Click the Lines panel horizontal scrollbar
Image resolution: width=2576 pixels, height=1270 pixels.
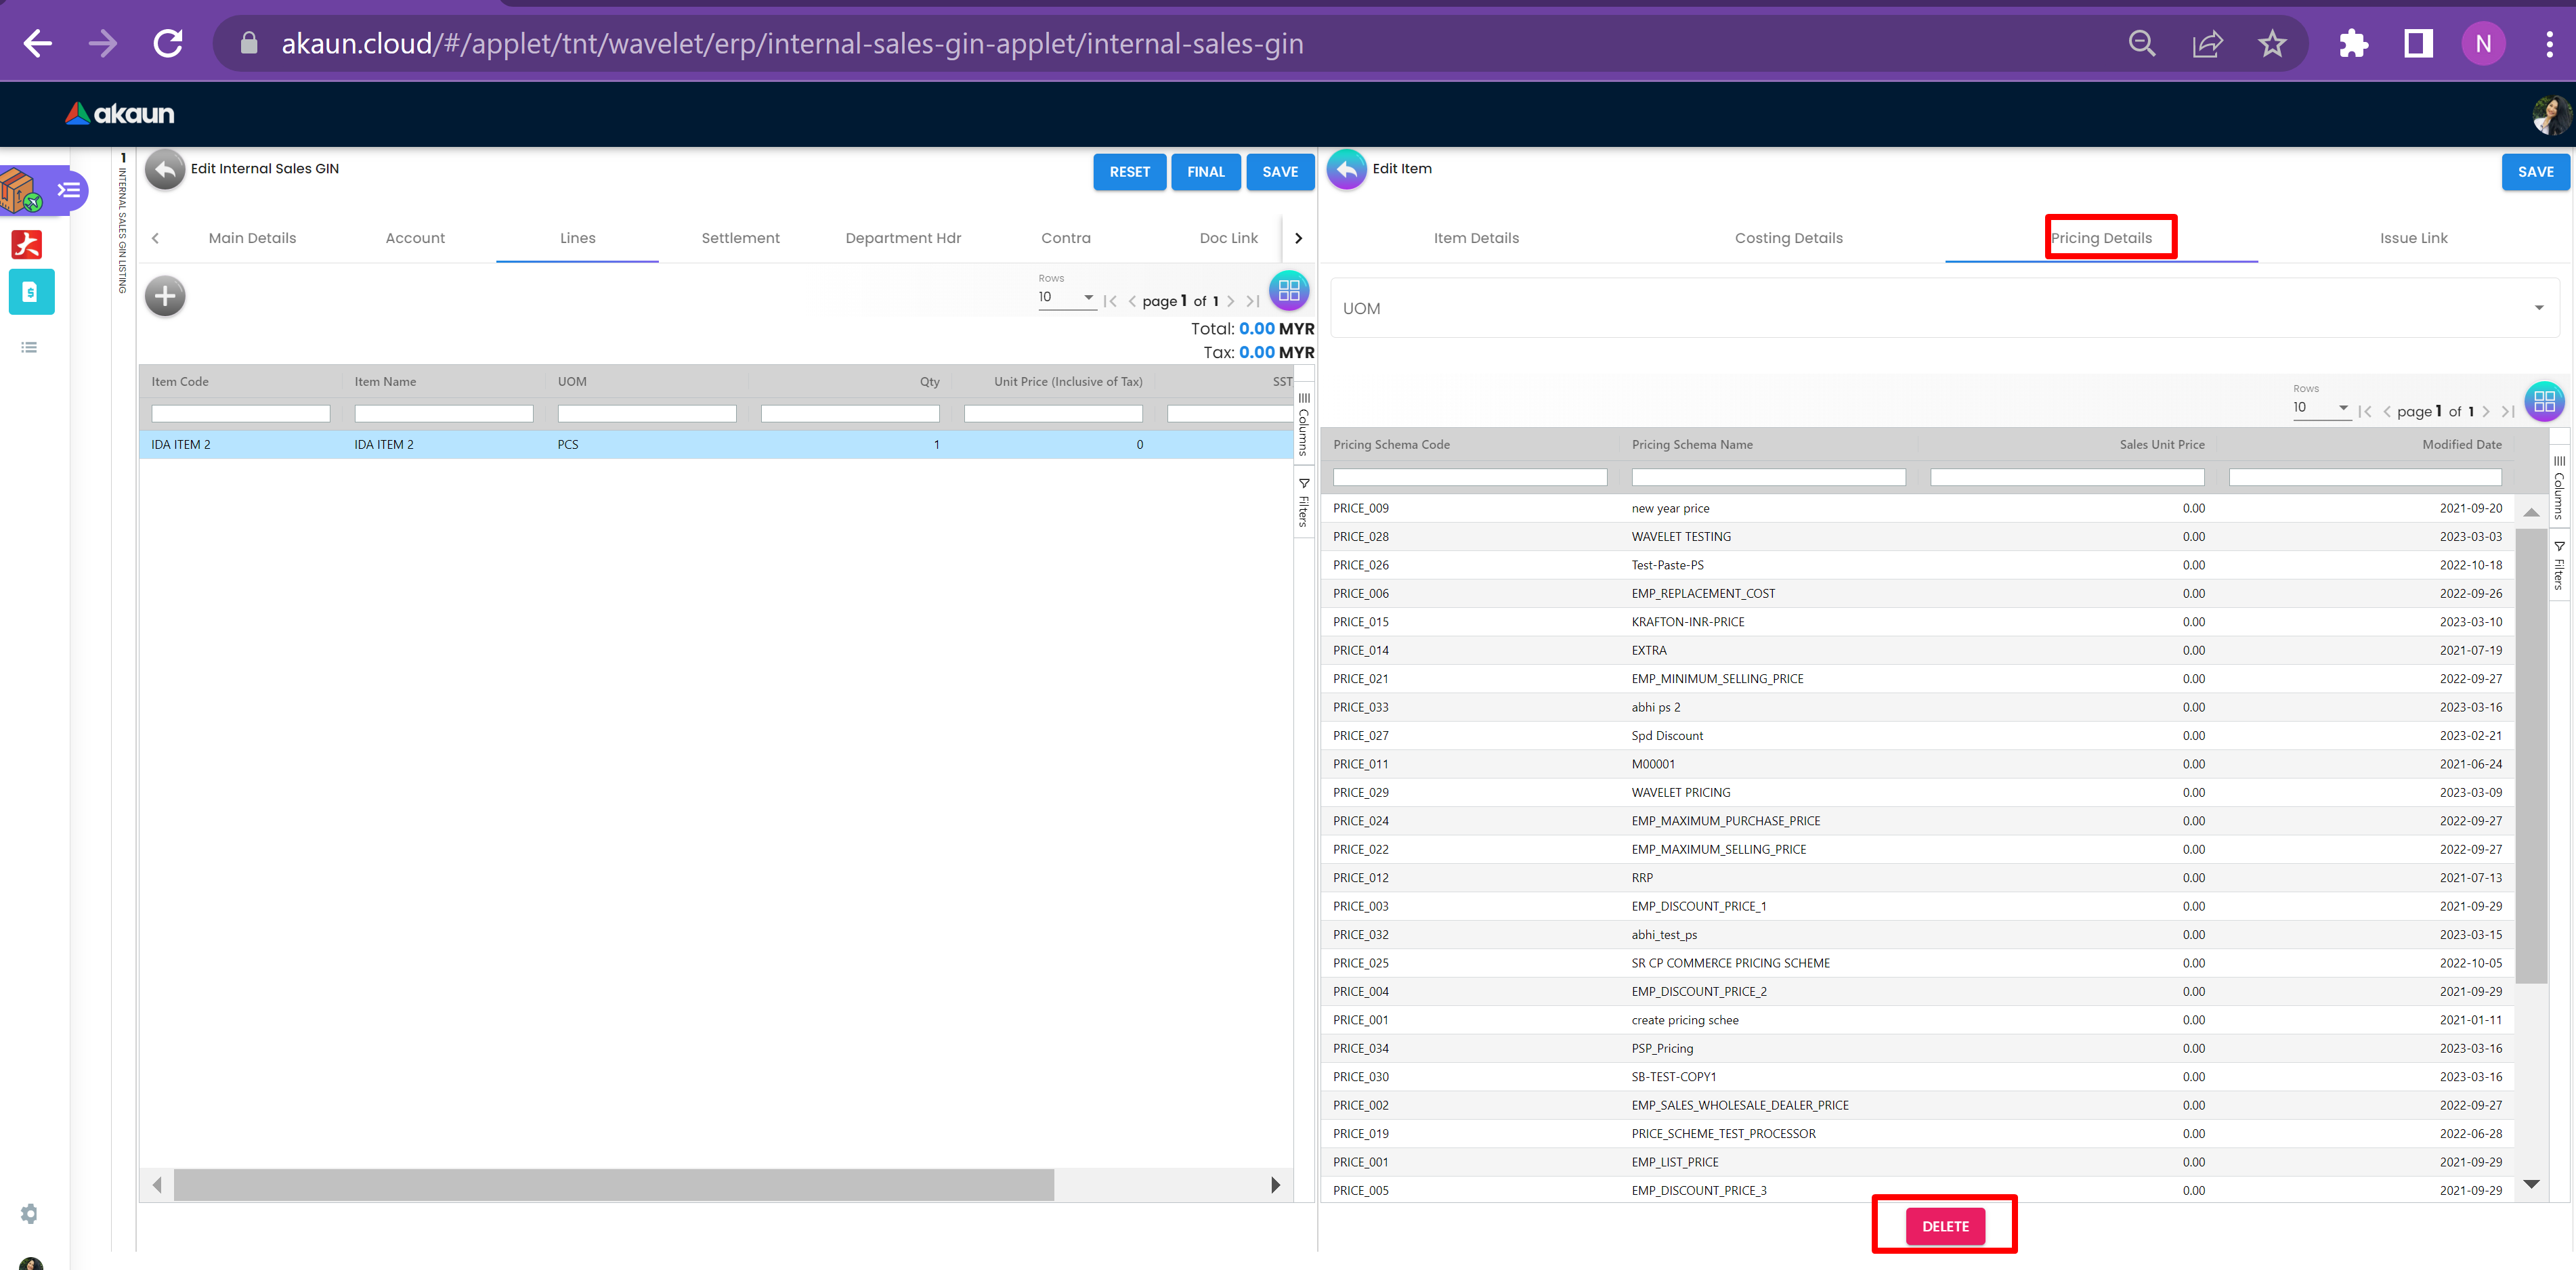[x=613, y=1185]
